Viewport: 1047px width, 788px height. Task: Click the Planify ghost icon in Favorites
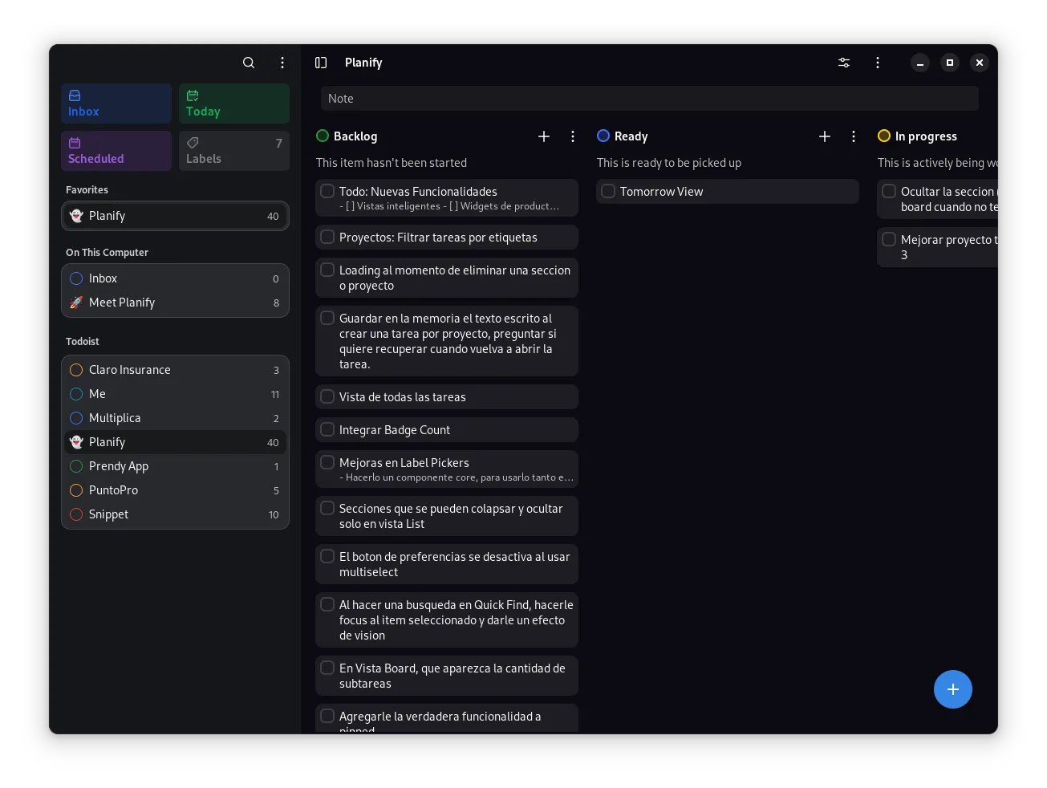(77, 216)
